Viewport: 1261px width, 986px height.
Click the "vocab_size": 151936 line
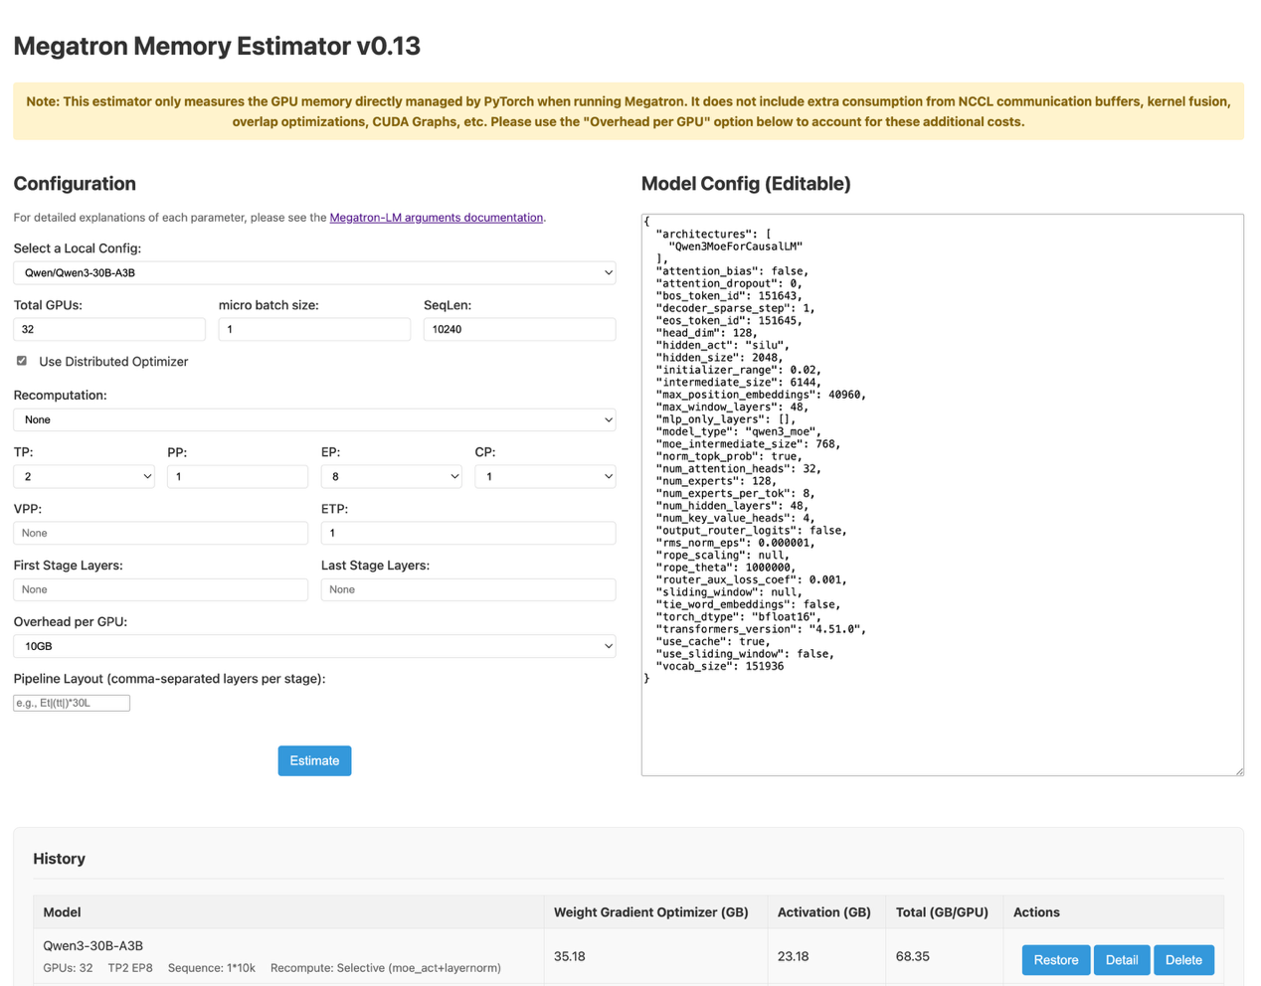(720, 666)
